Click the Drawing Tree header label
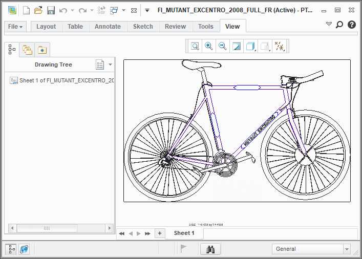This screenshot has width=362, height=259. pyautogui.click(x=53, y=64)
